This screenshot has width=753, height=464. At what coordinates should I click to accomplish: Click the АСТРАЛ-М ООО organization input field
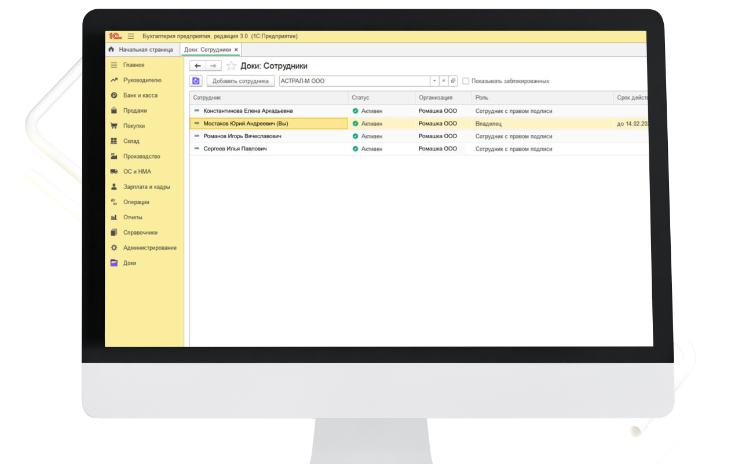[353, 82]
